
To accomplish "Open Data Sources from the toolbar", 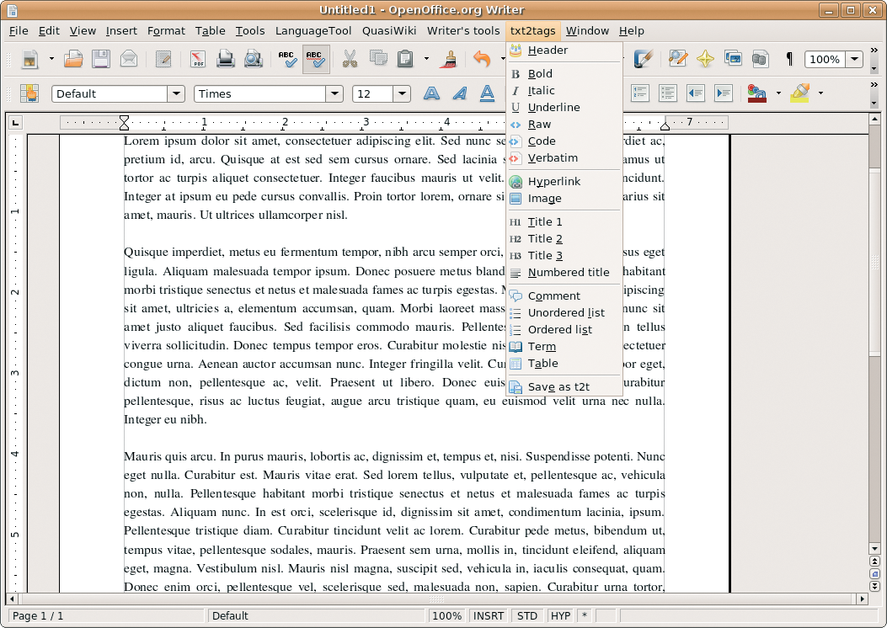I will [761, 59].
